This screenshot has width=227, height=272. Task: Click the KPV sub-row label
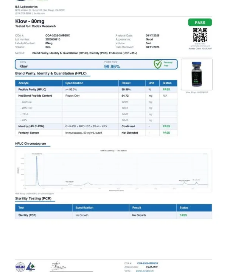coord(23,120)
